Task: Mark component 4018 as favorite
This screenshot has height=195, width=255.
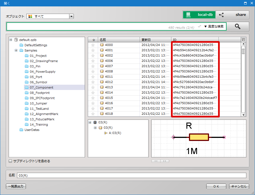Action: [93, 114]
